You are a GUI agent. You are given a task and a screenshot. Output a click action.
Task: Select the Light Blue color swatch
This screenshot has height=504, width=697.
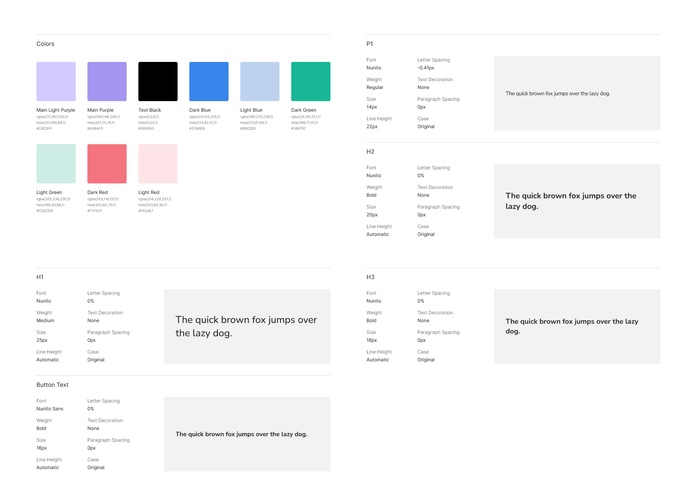(260, 82)
